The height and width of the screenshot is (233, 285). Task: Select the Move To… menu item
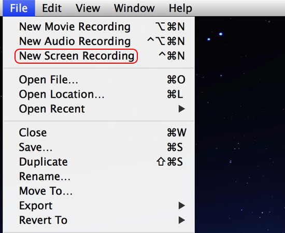pos(99,191)
